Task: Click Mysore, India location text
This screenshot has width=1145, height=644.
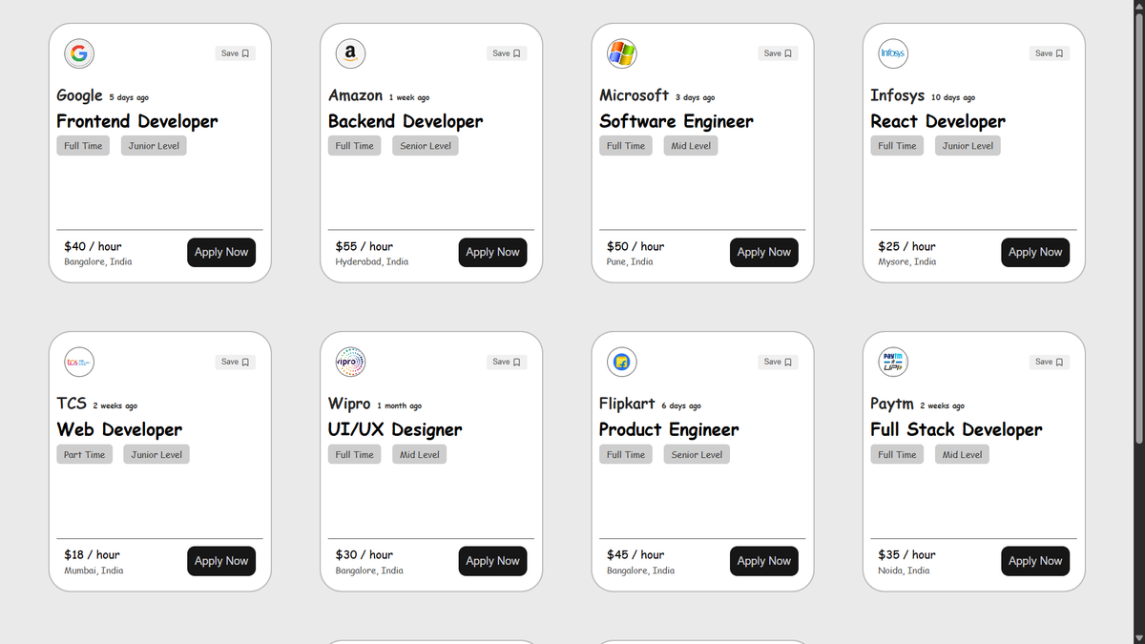Action: coord(907,261)
